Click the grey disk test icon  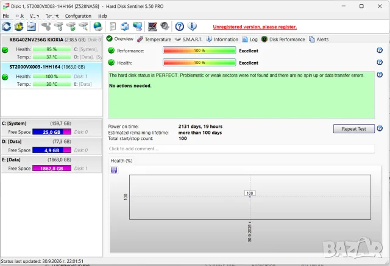[46, 26]
